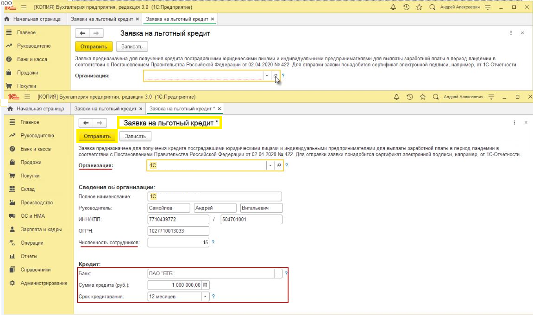
Task: Click 'Отправить' button in upper form
Action: point(94,47)
